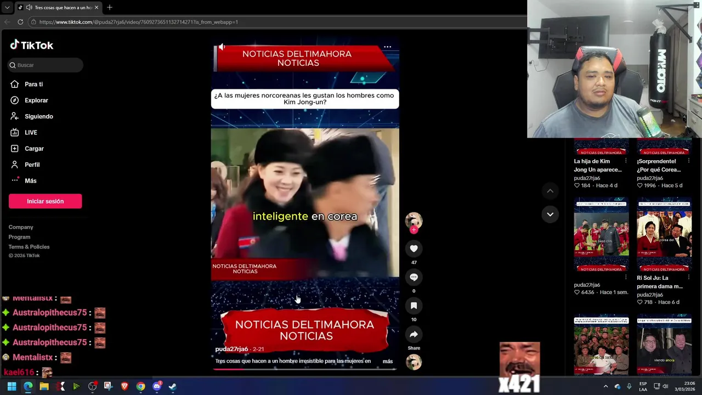Open Google Chrome from the taskbar
702x395 pixels.
[x=140, y=386]
